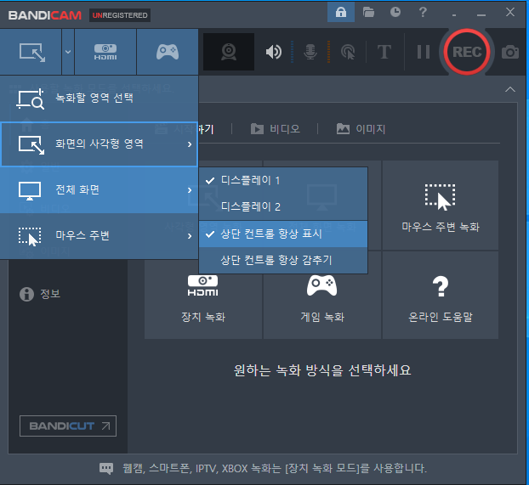Screen dimensions: 529x485
Task: Select 디스플레이 2 option
Action: coord(283,206)
